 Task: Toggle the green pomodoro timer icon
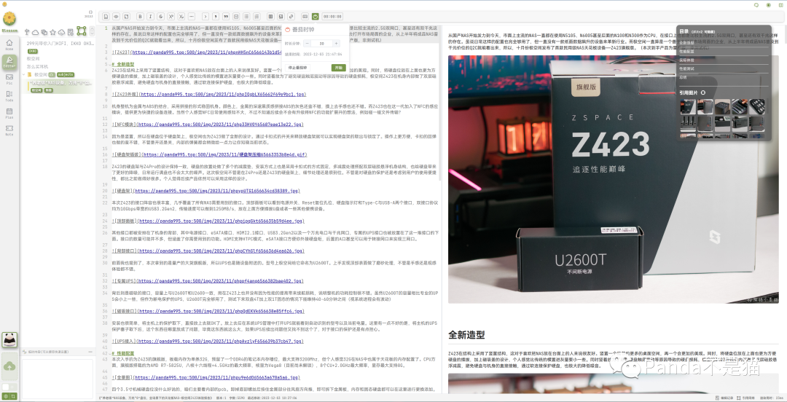click(316, 17)
